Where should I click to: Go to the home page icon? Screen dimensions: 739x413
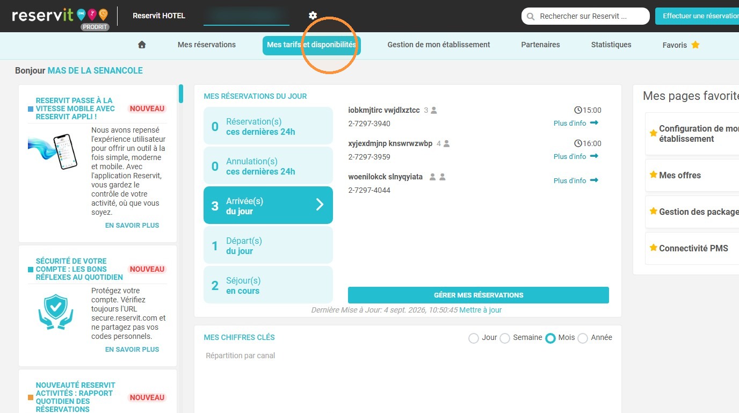142,45
